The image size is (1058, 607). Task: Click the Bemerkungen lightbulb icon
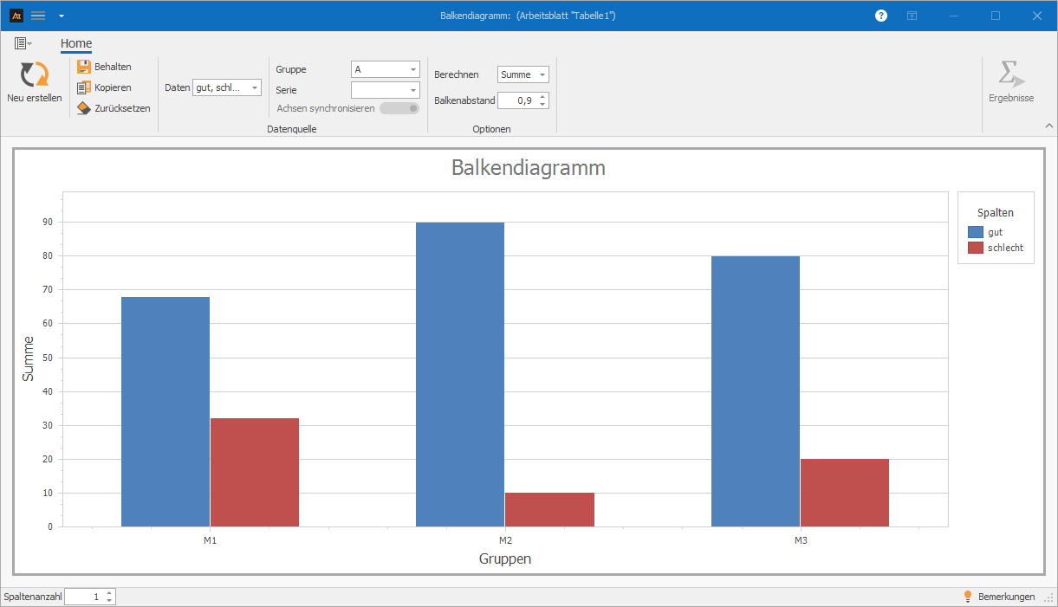coord(968,597)
